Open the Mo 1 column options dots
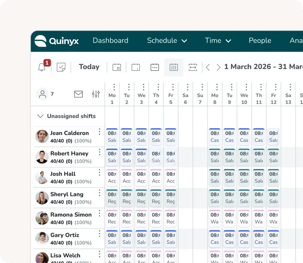The width and height of the screenshot is (303, 263). 114,87
